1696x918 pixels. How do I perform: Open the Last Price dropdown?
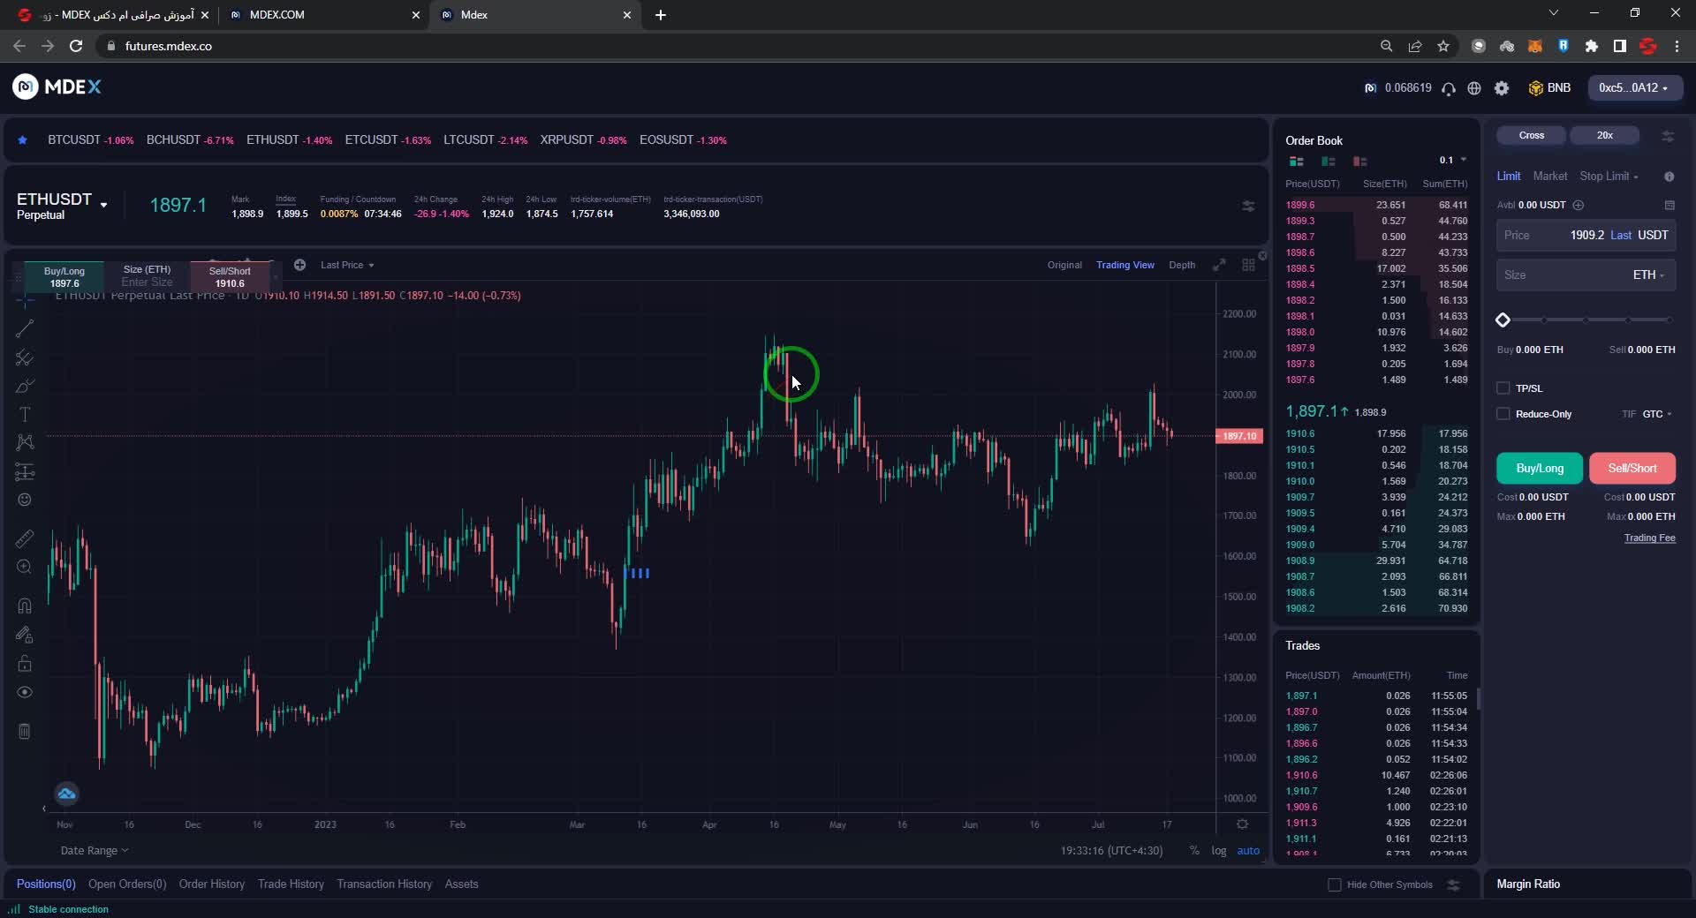coord(347,265)
